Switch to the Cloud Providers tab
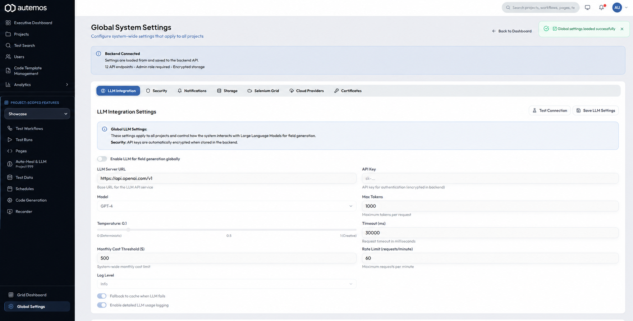This screenshot has height=321, width=633. click(x=307, y=91)
